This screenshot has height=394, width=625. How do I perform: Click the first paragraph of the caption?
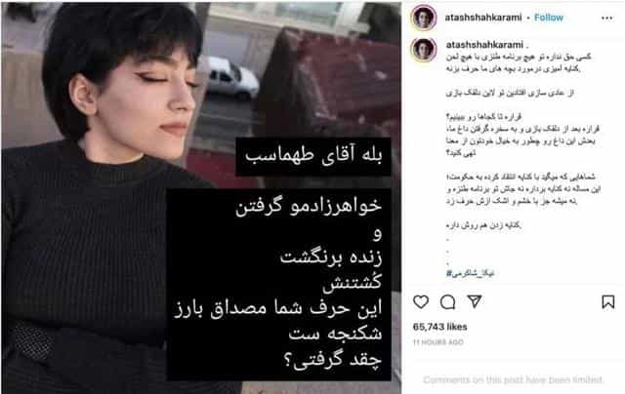point(519,62)
